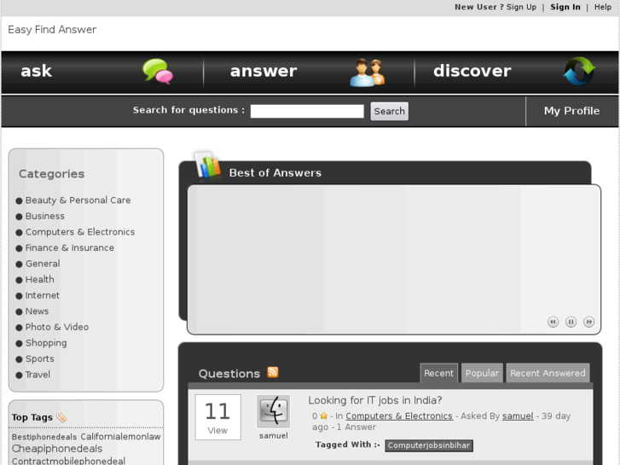Click the Search button
This screenshot has height=465, width=620.
390,111
